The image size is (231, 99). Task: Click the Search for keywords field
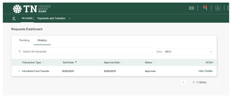[x=84, y=52]
